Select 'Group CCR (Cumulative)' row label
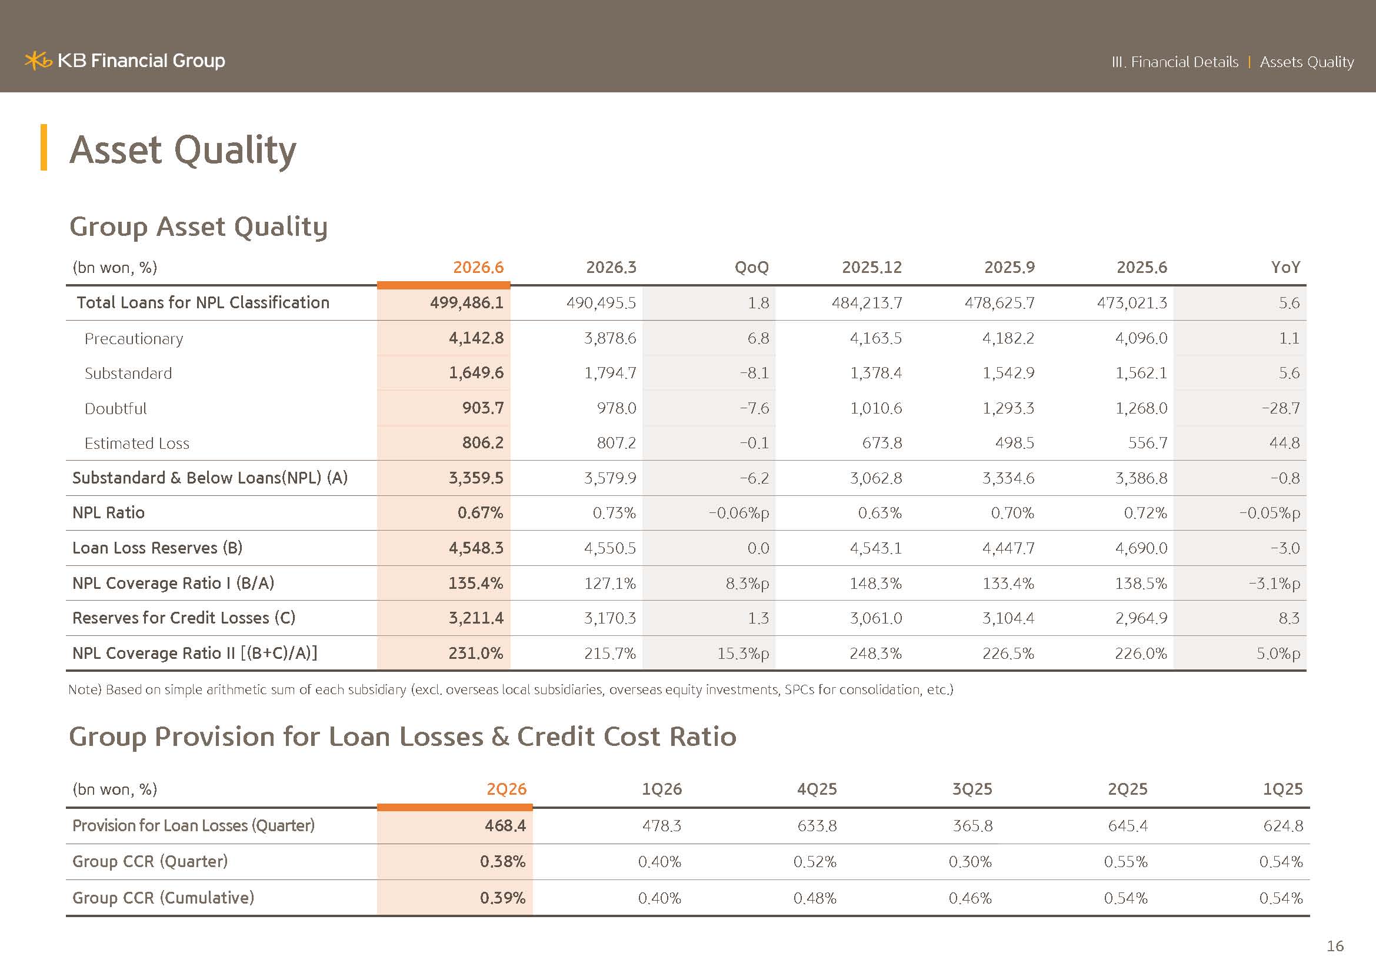Image resolution: width=1376 pixels, height=973 pixels. pos(164,898)
